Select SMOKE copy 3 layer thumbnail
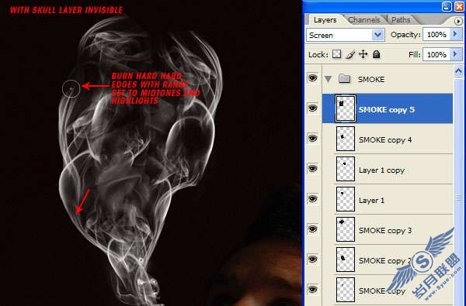The width and height of the screenshot is (466, 306). click(346, 229)
